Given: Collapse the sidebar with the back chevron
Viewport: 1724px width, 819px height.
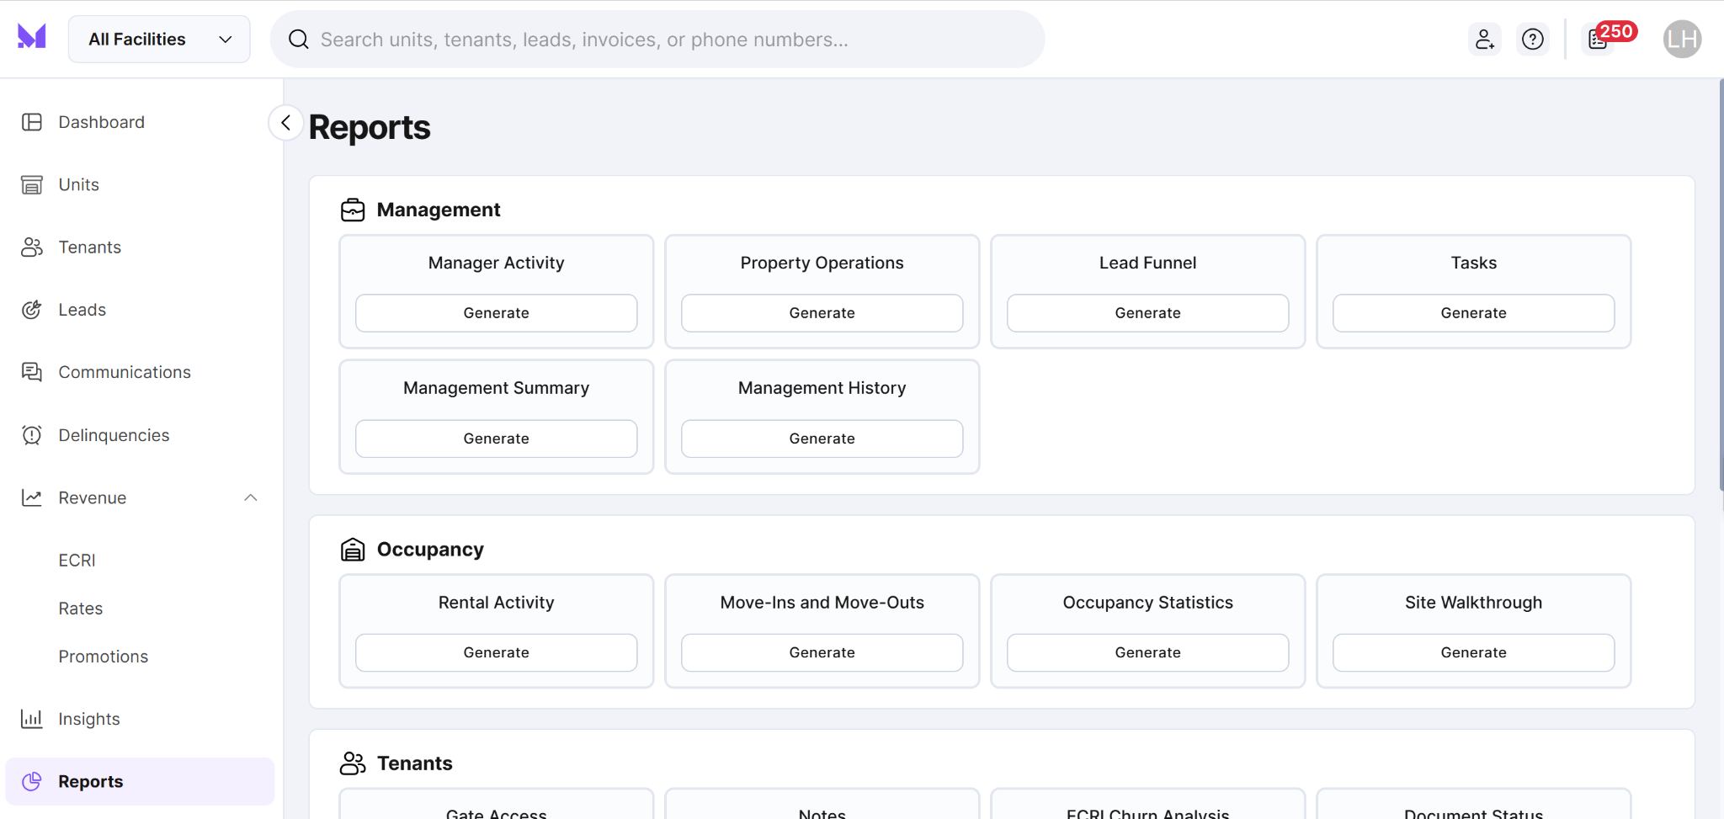Looking at the screenshot, I should click(x=285, y=123).
